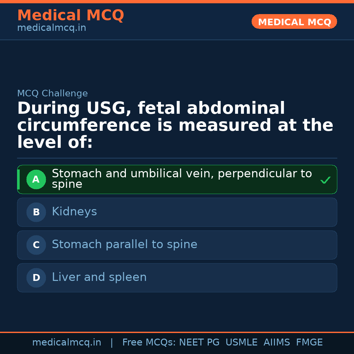Click 'FMGE' in the footer
This screenshot has height=354, width=354.
309,343
